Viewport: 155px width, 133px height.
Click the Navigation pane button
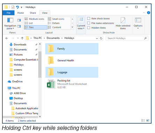[10, 24]
